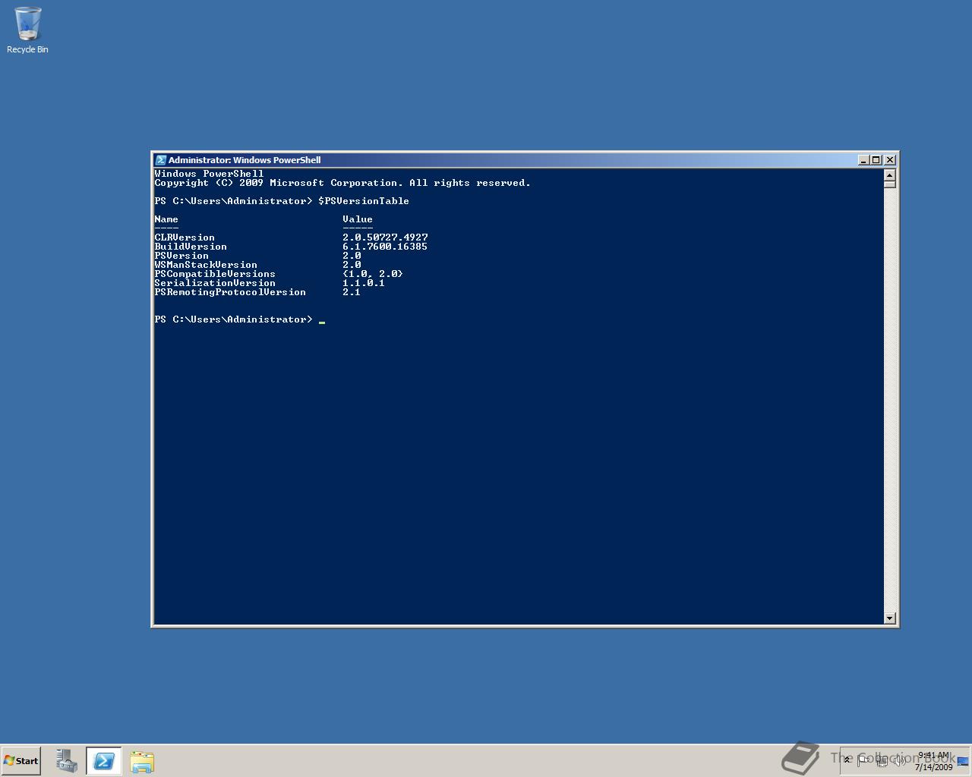Click value 1.1.0.1
Screen dimensions: 972x777
point(364,283)
